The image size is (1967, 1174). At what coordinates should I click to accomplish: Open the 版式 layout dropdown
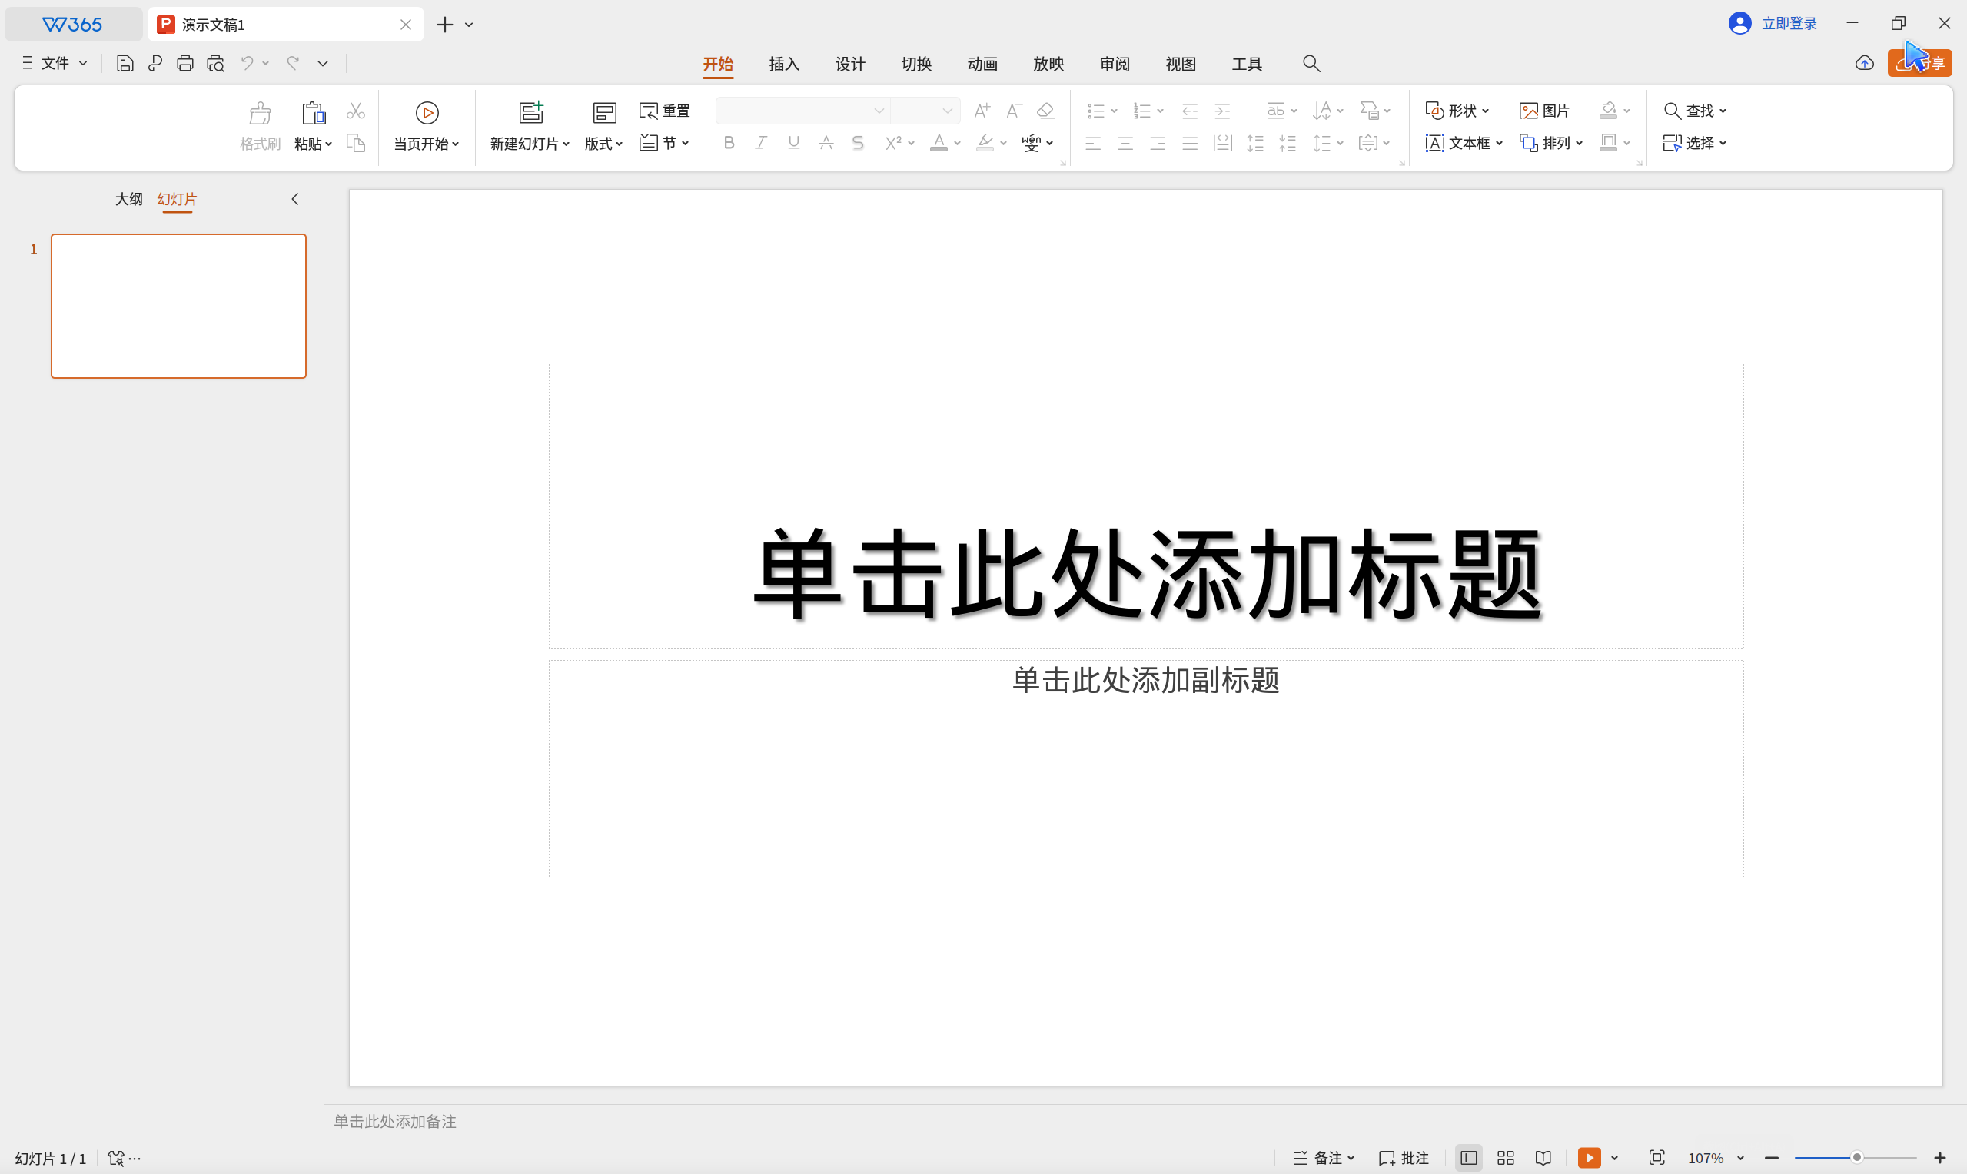coord(603,143)
